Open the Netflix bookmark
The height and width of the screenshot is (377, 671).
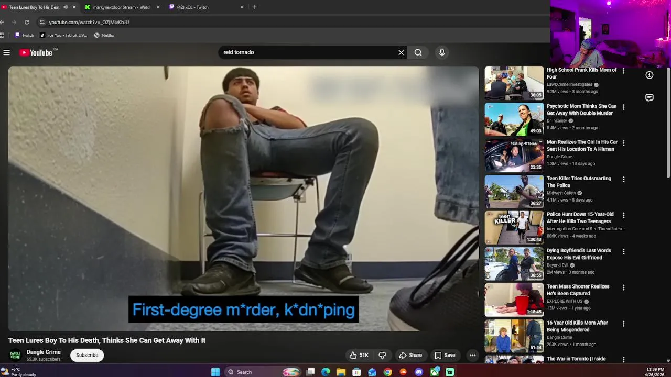(x=104, y=35)
